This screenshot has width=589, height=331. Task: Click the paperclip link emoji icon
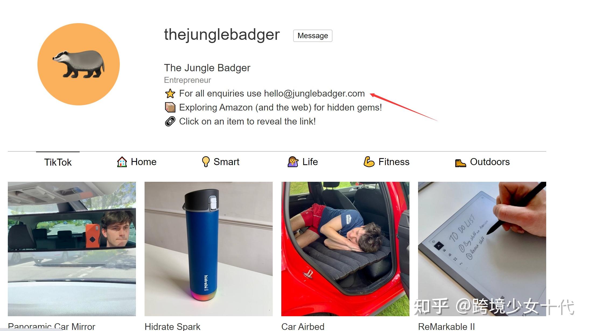tap(170, 122)
